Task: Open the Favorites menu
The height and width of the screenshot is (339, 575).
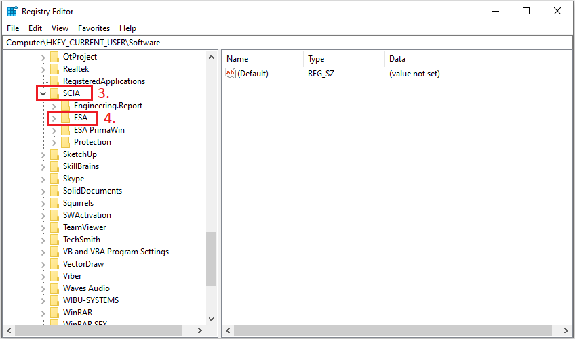Action: (x=94, y=28)
